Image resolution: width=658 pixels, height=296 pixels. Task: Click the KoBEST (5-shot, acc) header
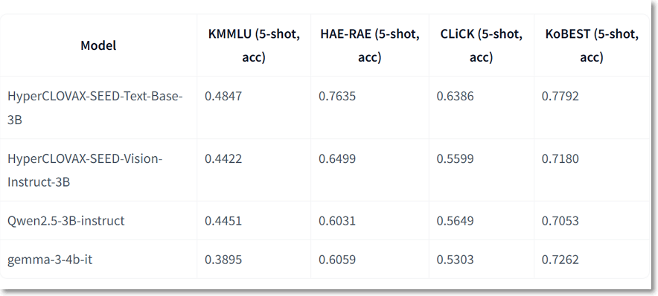pyautogui.click(x=592, y=45)
